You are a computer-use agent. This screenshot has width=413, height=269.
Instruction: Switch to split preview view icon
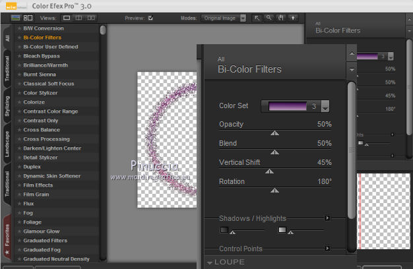pos(78,18)
